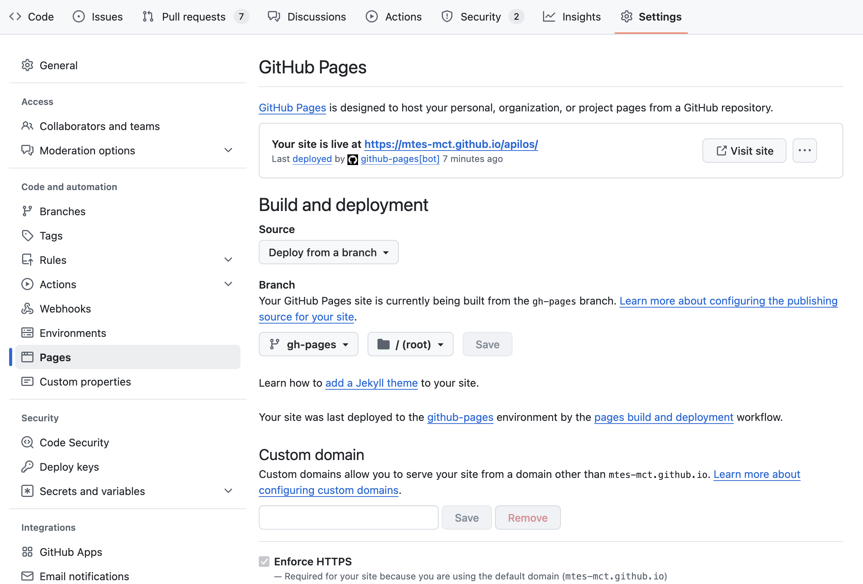Click the Issues circle icon in top nav
Screen dimensions: 863x584
pos(79,17)
